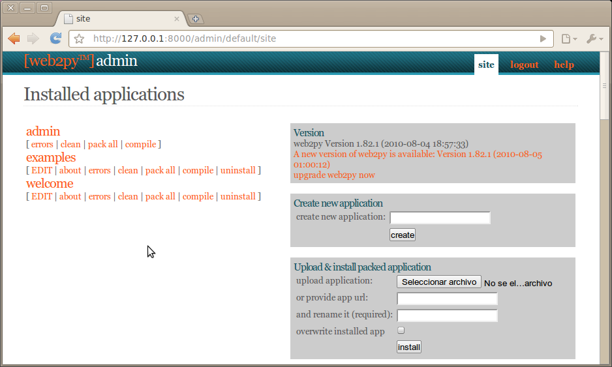
Task: View 'errors' for the examples app
Action: (x=100, y=170)
